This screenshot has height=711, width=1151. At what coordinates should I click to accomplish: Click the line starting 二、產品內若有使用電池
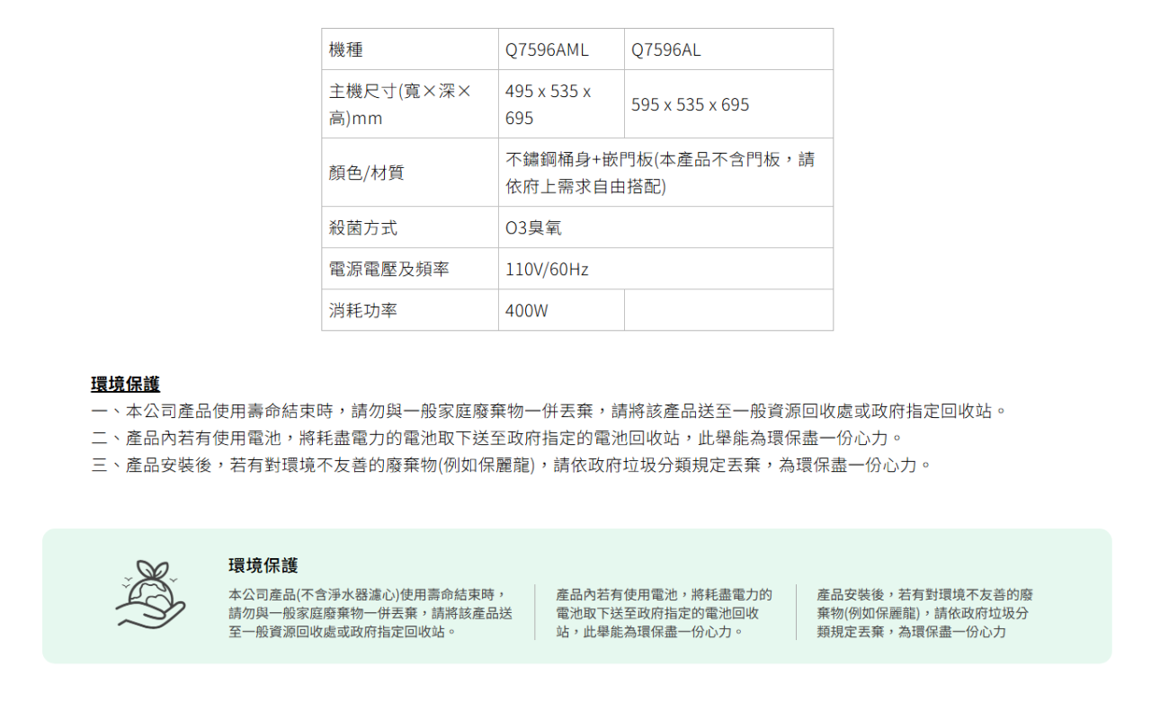coord(497,438)
